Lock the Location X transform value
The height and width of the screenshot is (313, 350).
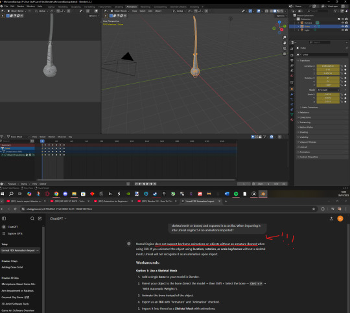pyautogui.click(x=342, y=66)
